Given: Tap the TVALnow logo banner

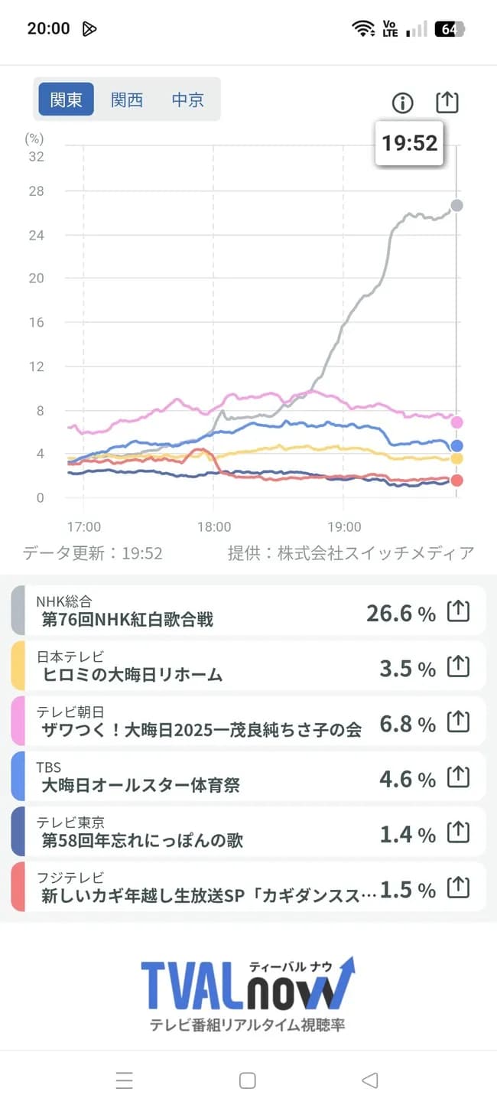Looking at the screenshot, I should (248, 987).
